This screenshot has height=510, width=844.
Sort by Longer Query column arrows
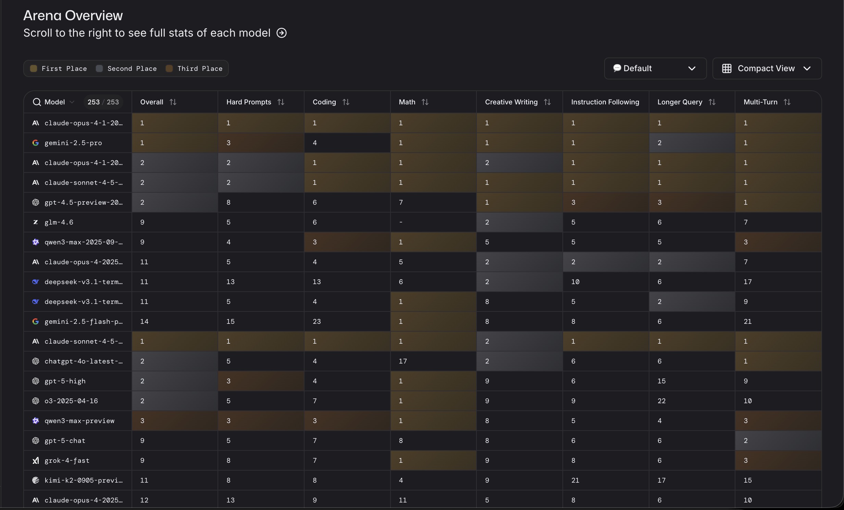coord(712,102)
